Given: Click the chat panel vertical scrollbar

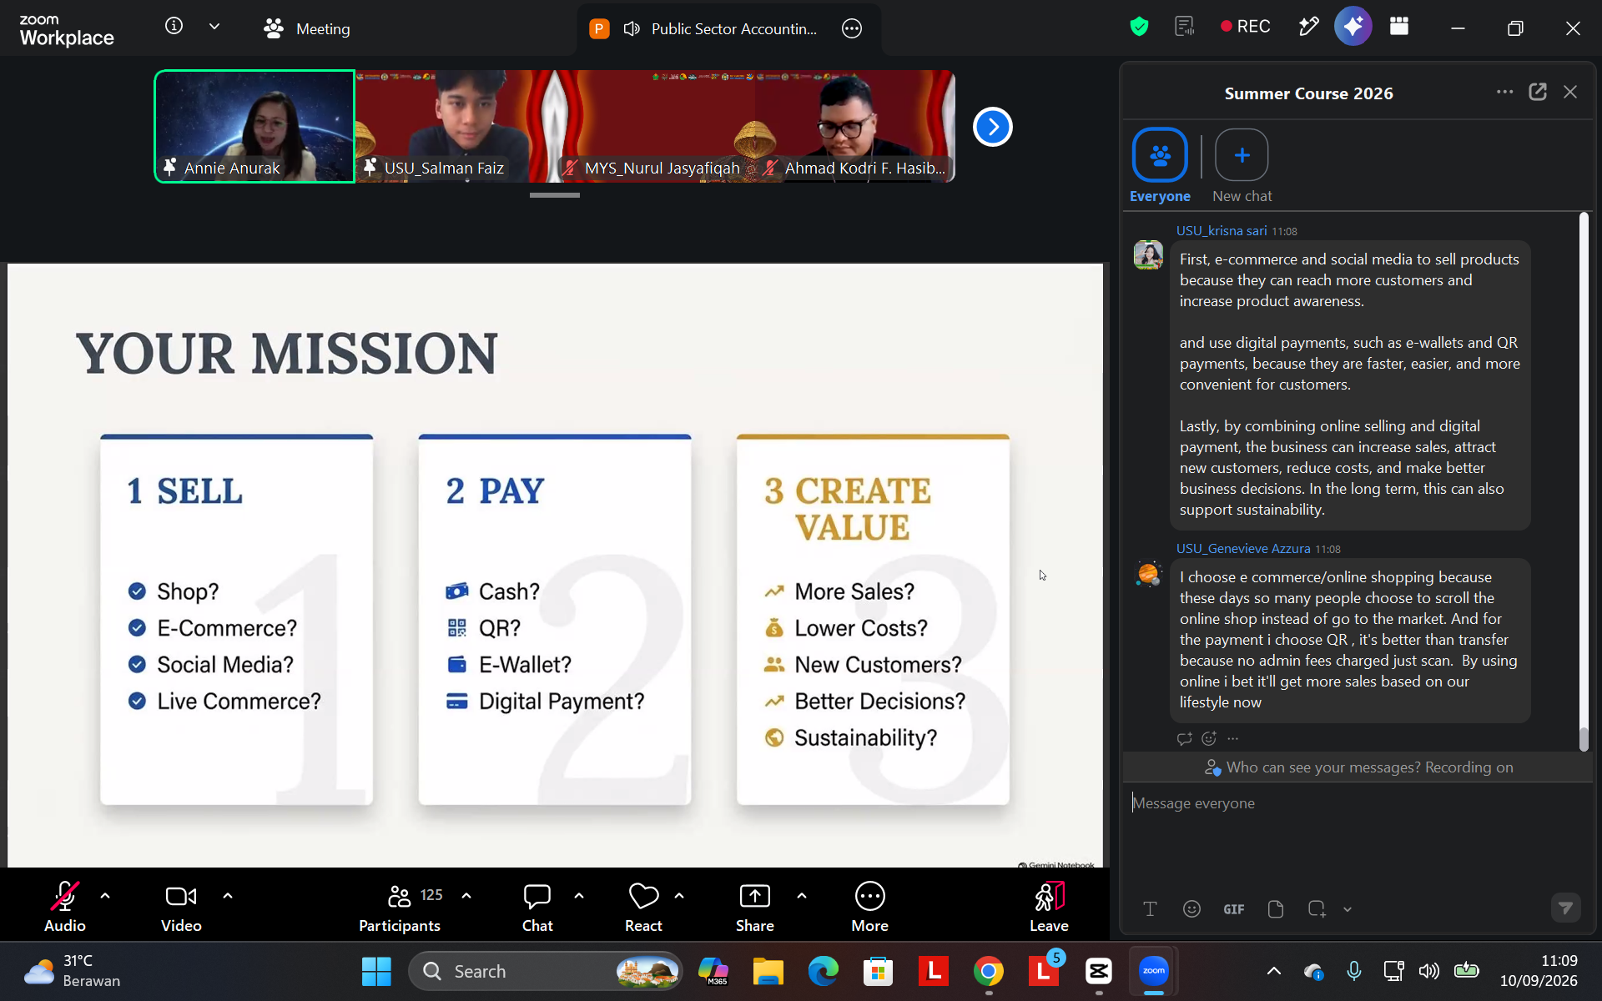Looking at the screenshot, I should tap(1583, 481).
